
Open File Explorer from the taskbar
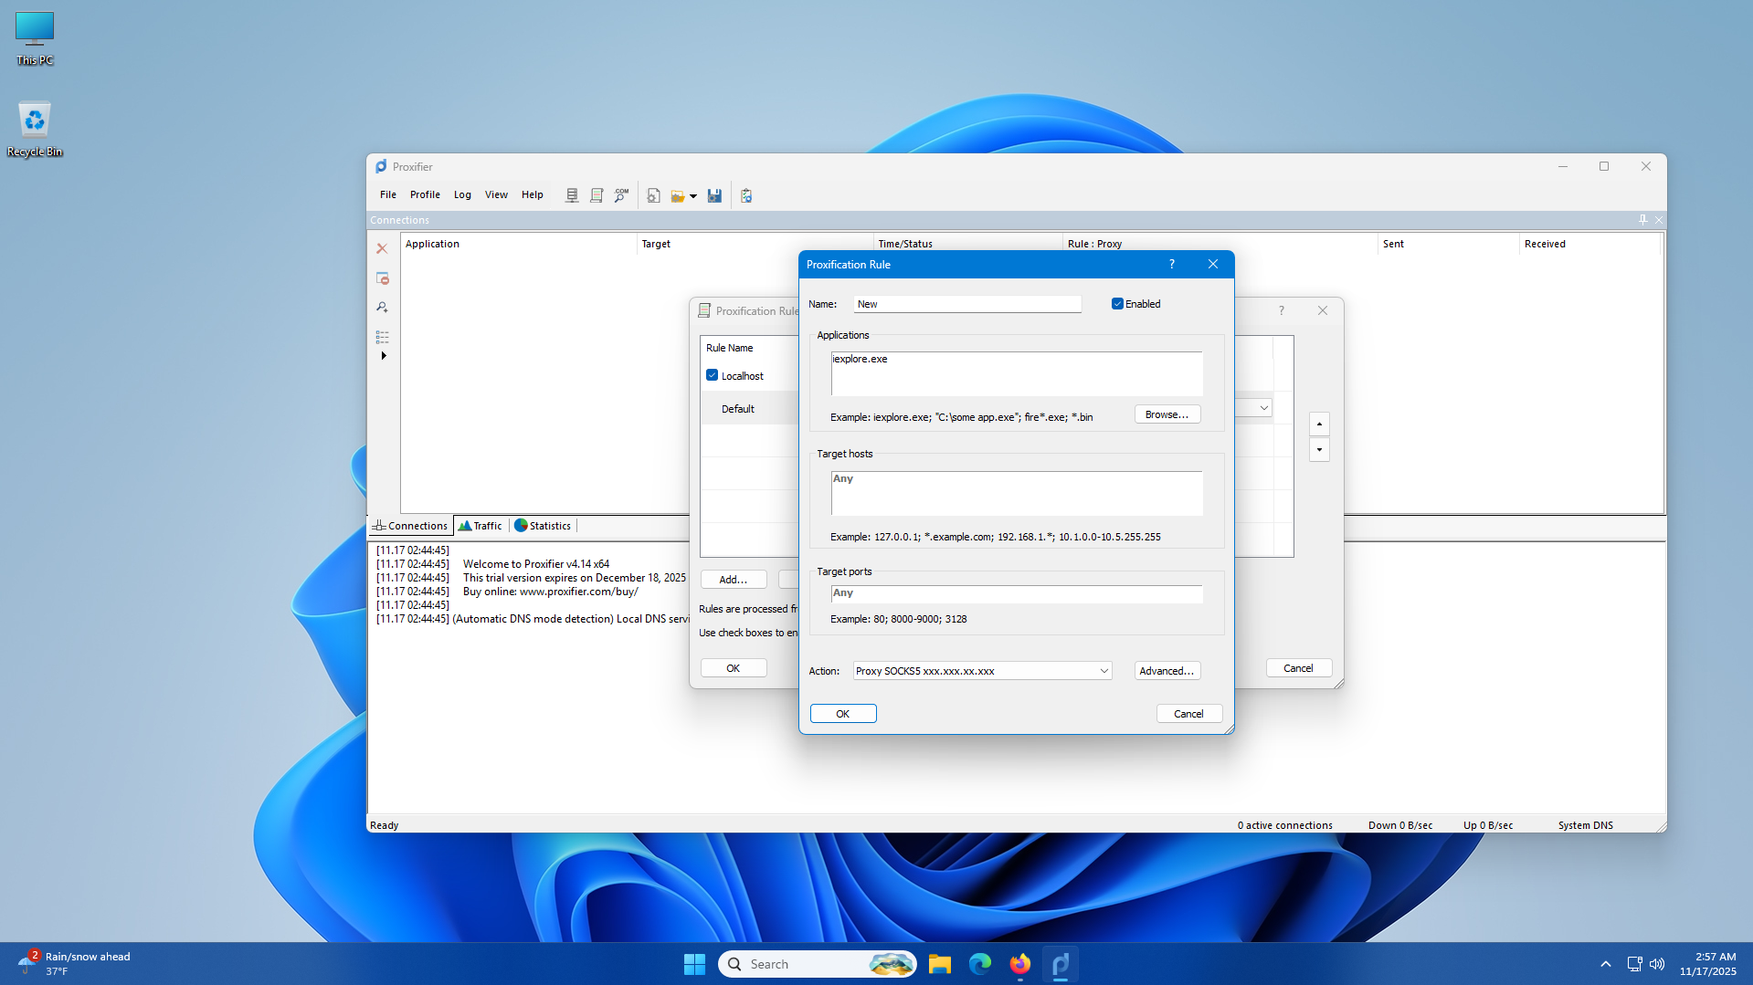pos(939,964)
